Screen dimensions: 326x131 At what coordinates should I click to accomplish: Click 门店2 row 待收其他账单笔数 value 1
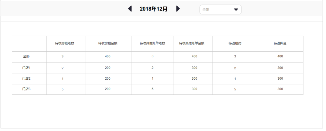pos(152,79)
